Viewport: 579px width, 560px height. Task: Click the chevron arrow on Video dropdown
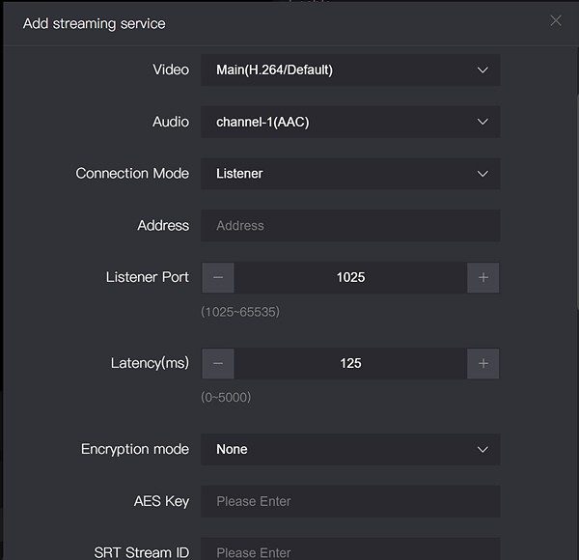483,70
